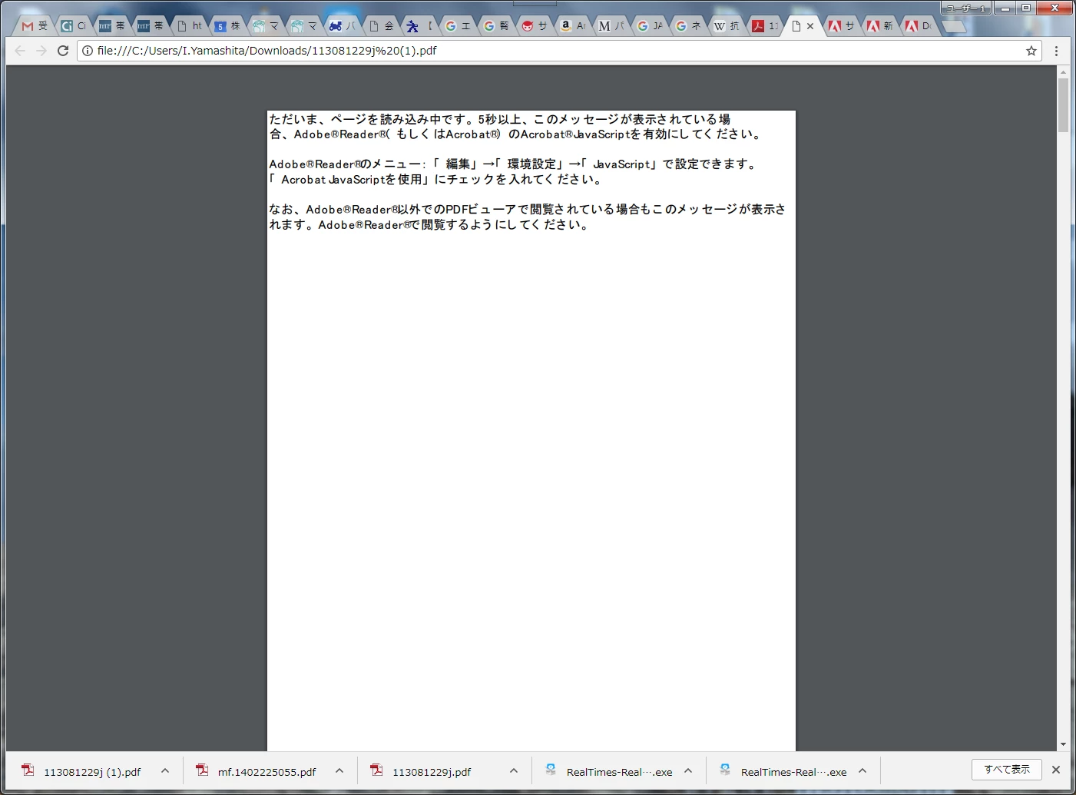Viewport: 1076px width, 795px height.
Task: Open a new tab
Action: [954, 26]
